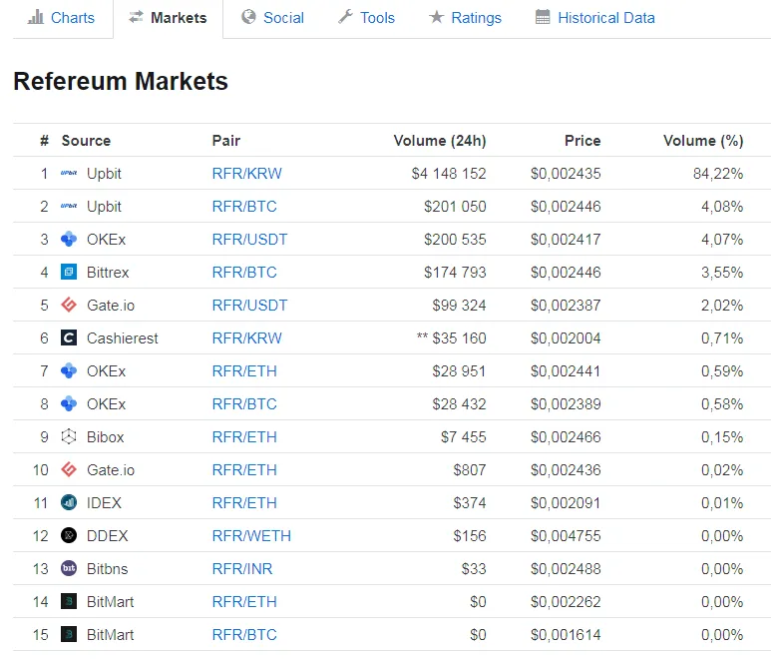Click the Bibox logo in row 9
The height and width of the screenshot is (661, 771).
coord(69,436)
